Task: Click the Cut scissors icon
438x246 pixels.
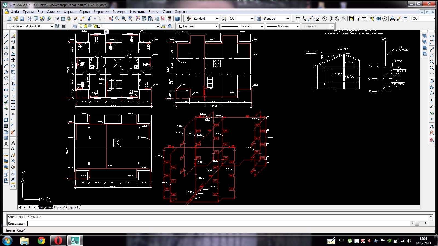Action: click(57, 19)
